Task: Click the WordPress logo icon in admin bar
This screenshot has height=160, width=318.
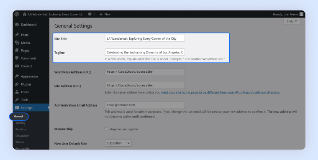Action: 17,14
